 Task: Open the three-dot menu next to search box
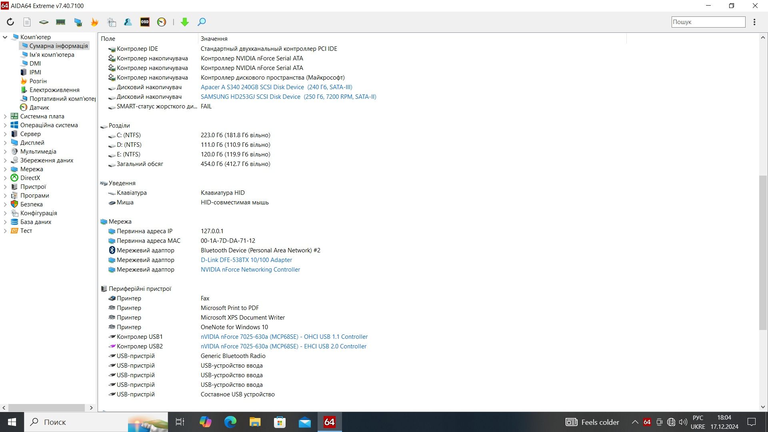click(754, 22)
